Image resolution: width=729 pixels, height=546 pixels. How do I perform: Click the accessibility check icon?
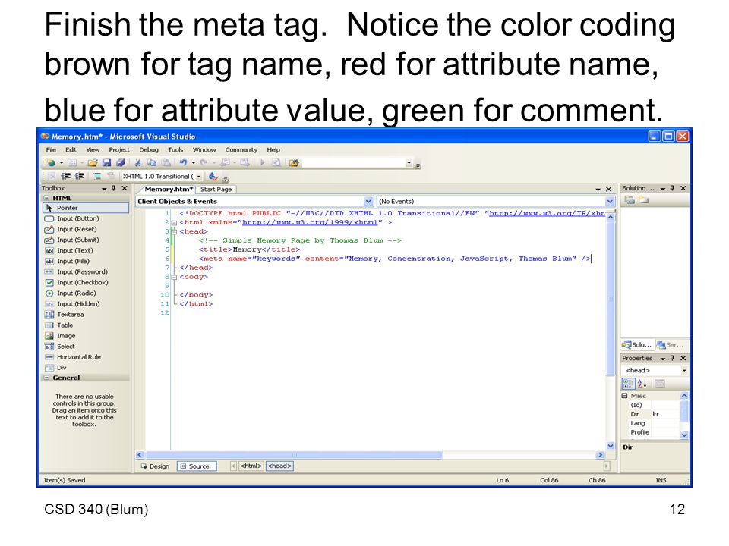click(x=213, y=177)
